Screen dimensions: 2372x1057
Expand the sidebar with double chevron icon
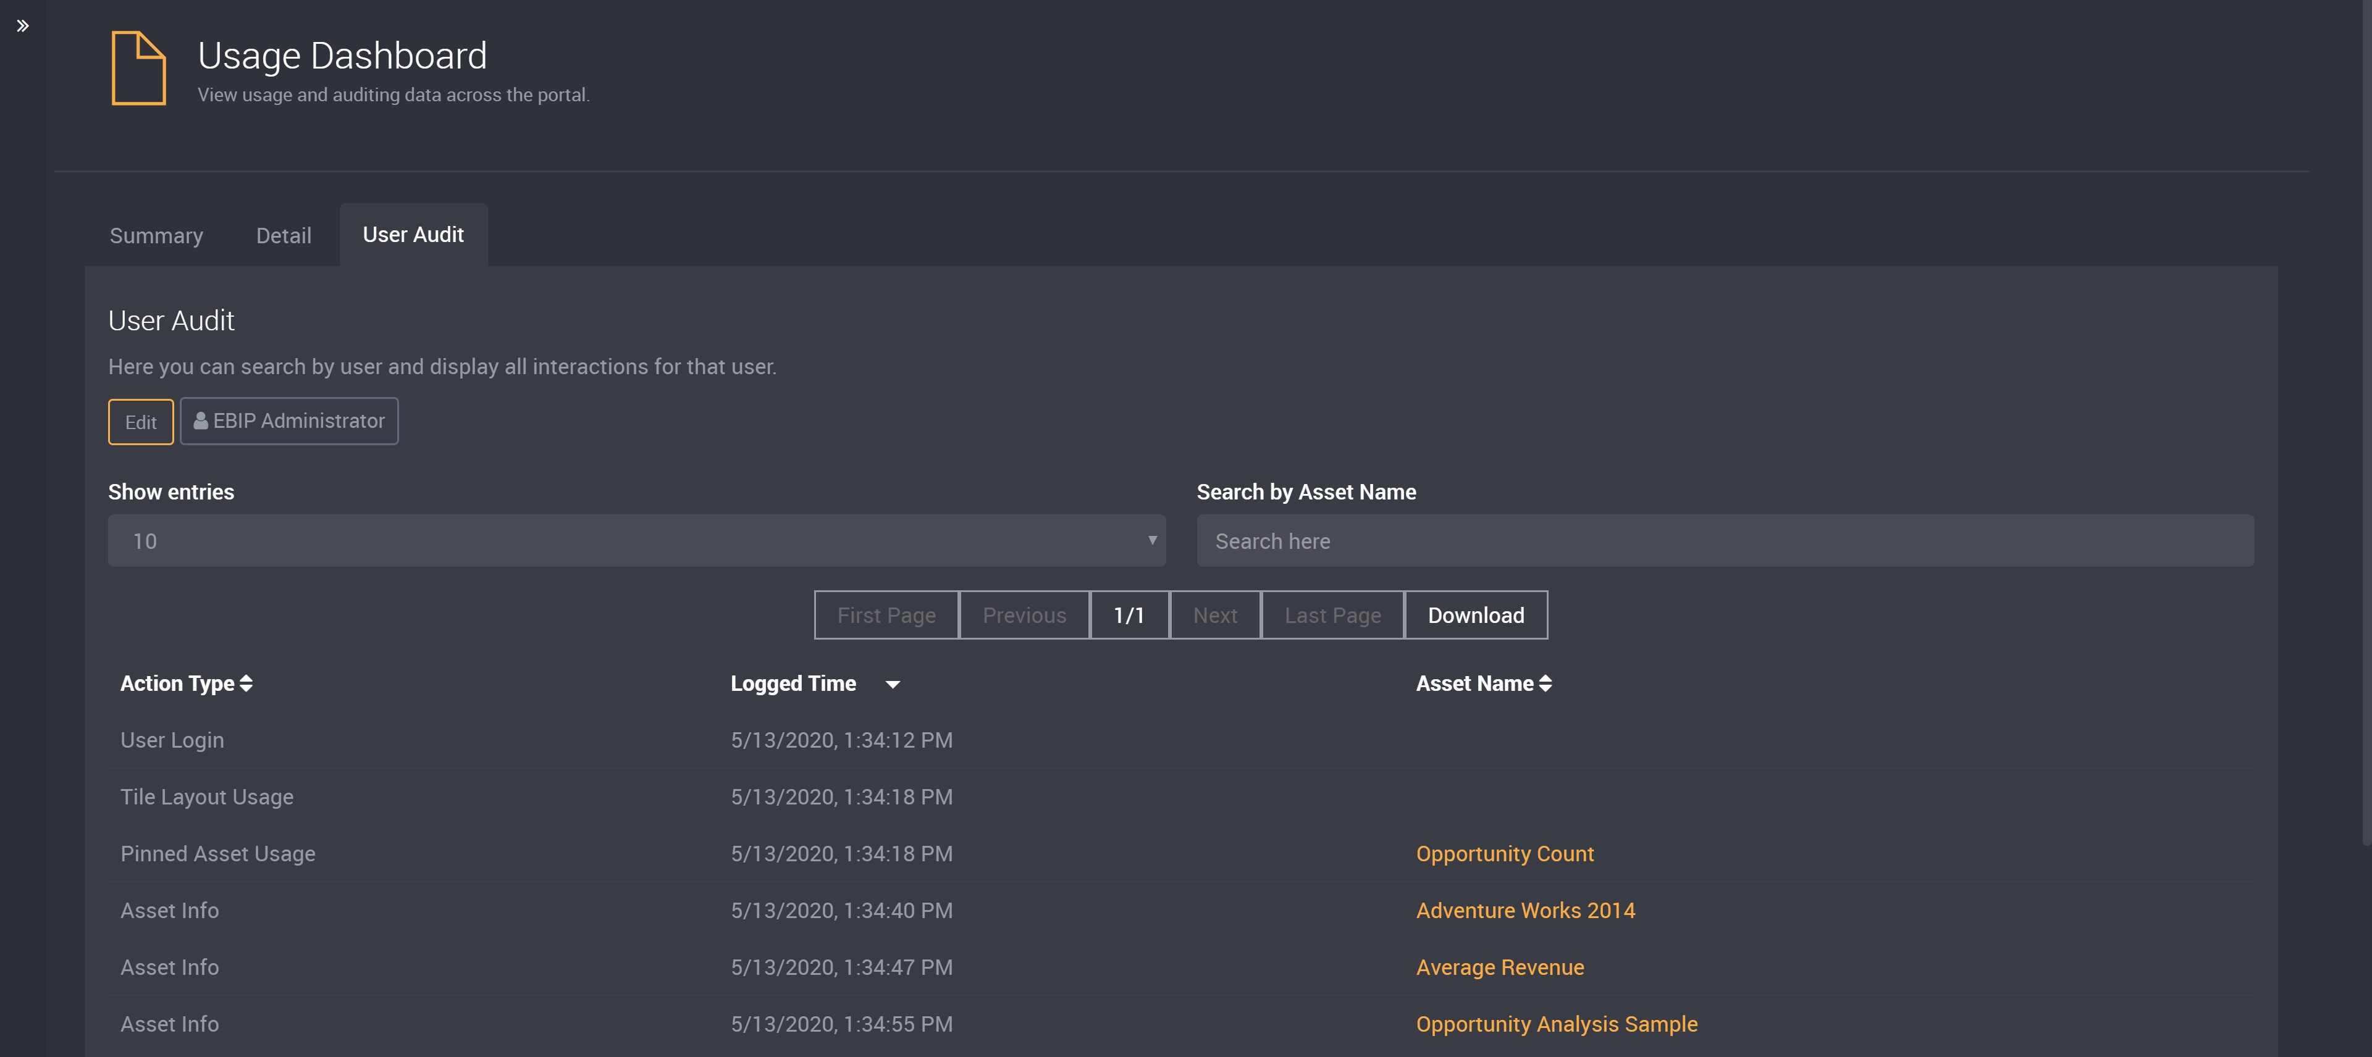23,26
